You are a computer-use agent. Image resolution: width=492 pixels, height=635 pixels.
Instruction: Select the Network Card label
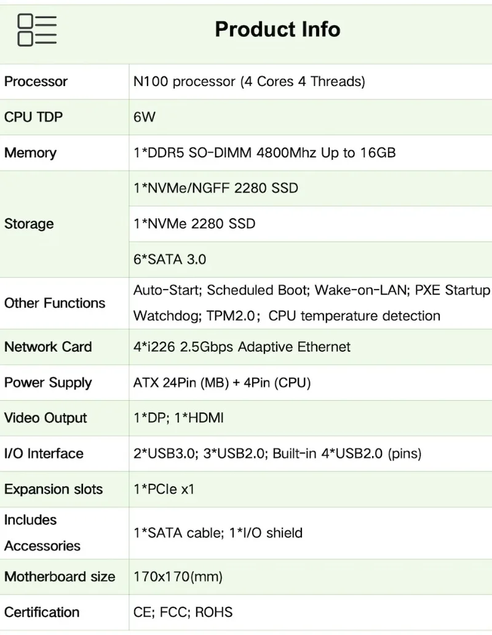48,347
